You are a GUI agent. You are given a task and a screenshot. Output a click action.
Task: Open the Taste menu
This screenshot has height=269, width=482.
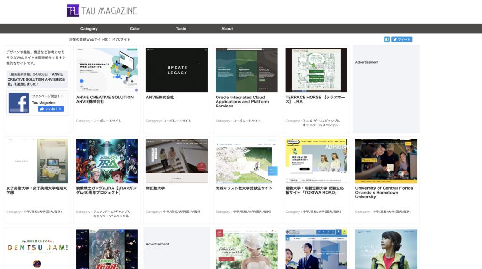[181, 29]
